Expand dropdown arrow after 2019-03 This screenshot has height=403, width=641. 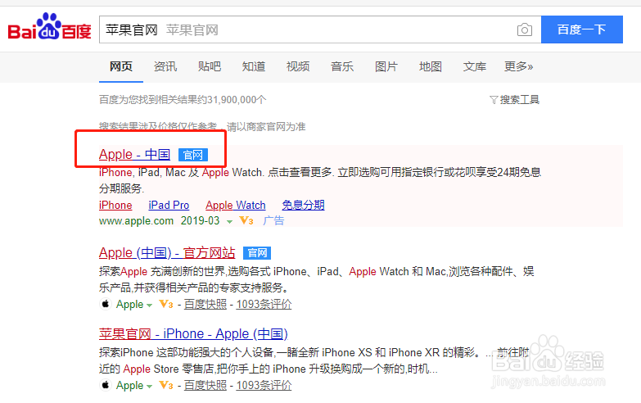coord(229,222)
